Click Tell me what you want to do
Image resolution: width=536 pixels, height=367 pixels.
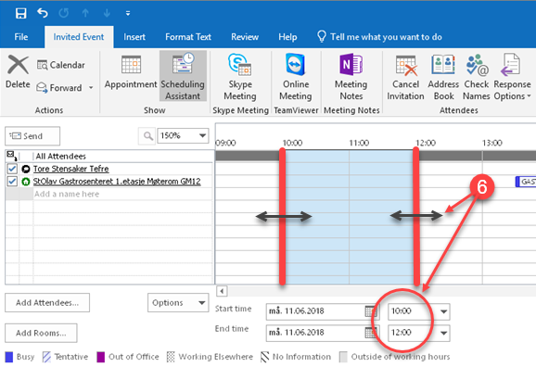coord(380,36)
